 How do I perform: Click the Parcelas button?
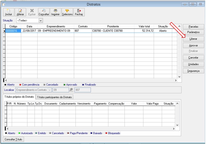tap(193, 26)
